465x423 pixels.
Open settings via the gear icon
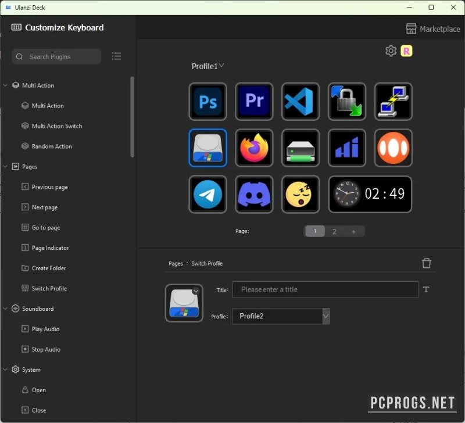(391, 51)
